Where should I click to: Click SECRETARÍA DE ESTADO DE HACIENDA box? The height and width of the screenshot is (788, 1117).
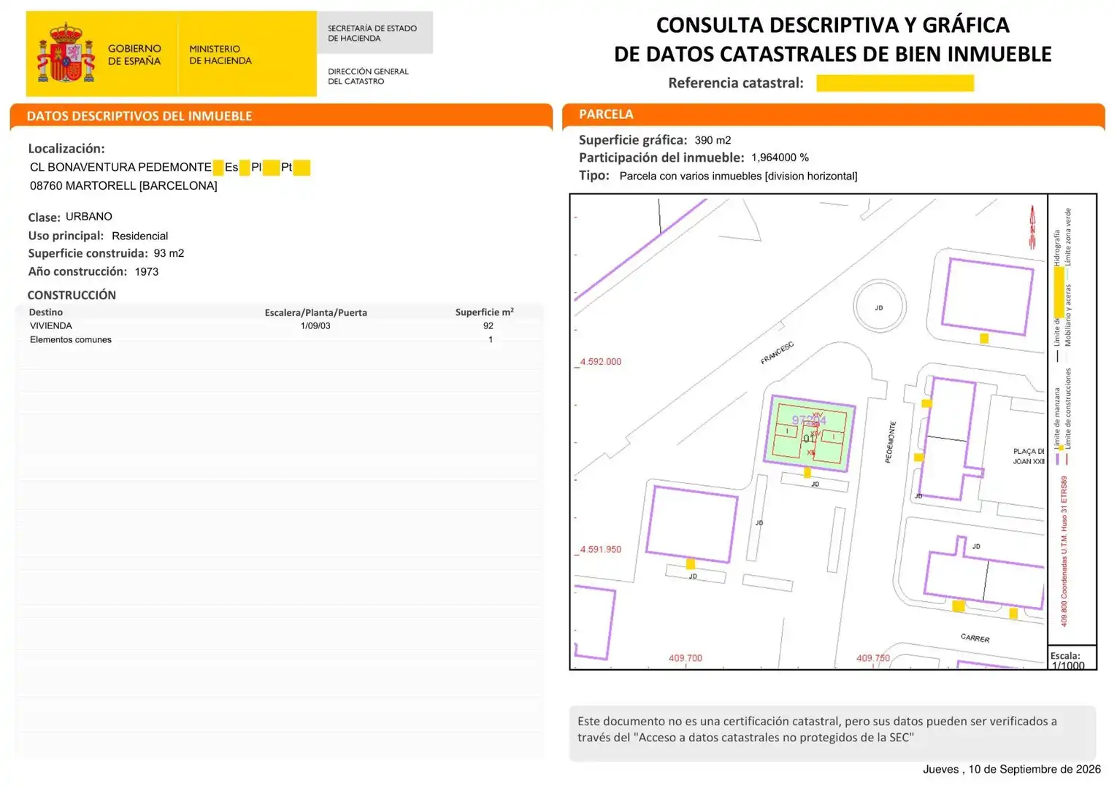click(x=375, y=33)
